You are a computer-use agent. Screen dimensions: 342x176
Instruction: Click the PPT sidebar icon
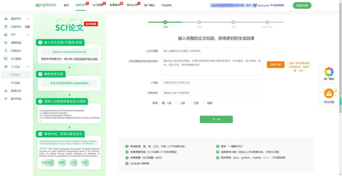coord(6,35)
